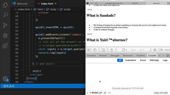Click the Gmail pinned tab icon
The height and width of the screenshot is (95, 170).
(x=100, y=3)
